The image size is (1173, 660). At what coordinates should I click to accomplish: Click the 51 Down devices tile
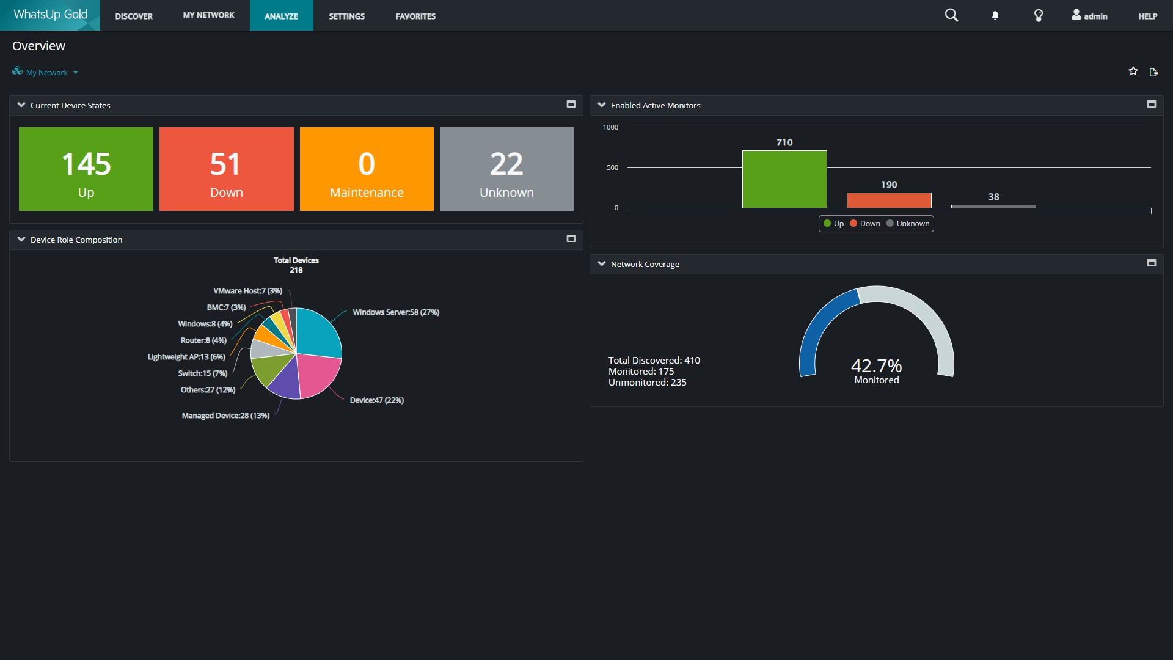click(x=226, y=169)
